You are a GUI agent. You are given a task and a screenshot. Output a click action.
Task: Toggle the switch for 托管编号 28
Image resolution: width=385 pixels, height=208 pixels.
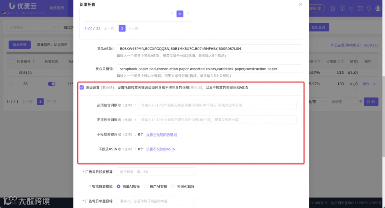[51, 84]
